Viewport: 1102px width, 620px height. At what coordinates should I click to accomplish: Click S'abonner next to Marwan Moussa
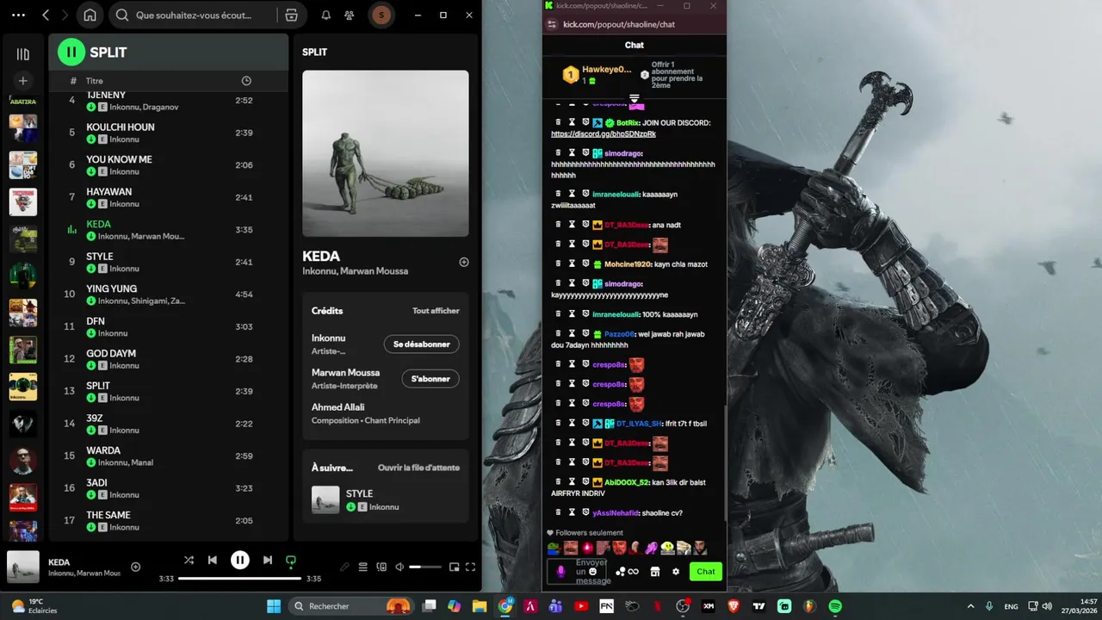[x=430, y=379]
